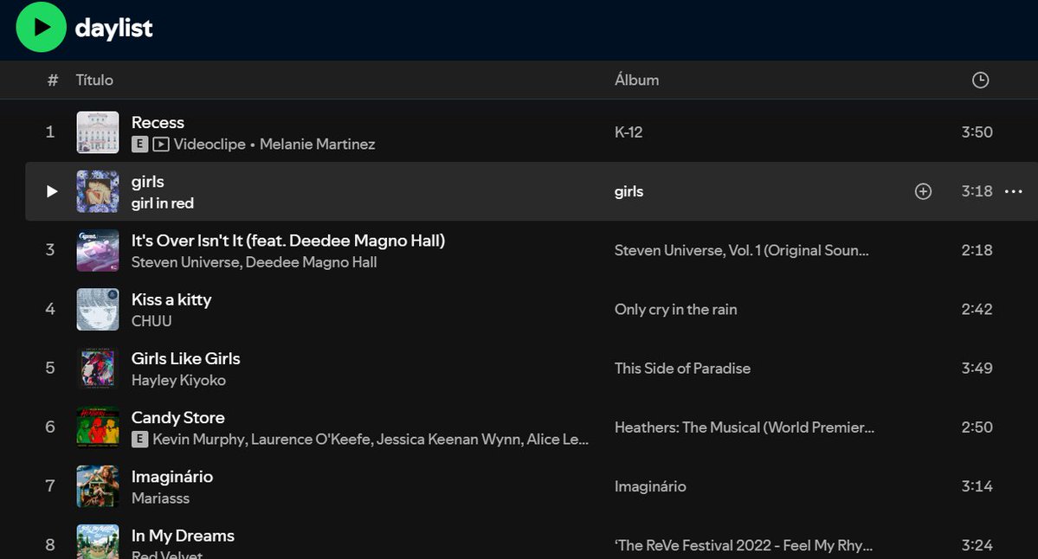Click duration 2:50 of Candy Store

point(977,427)
